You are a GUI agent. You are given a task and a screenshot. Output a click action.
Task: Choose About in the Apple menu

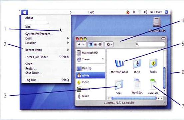[46, 18]
